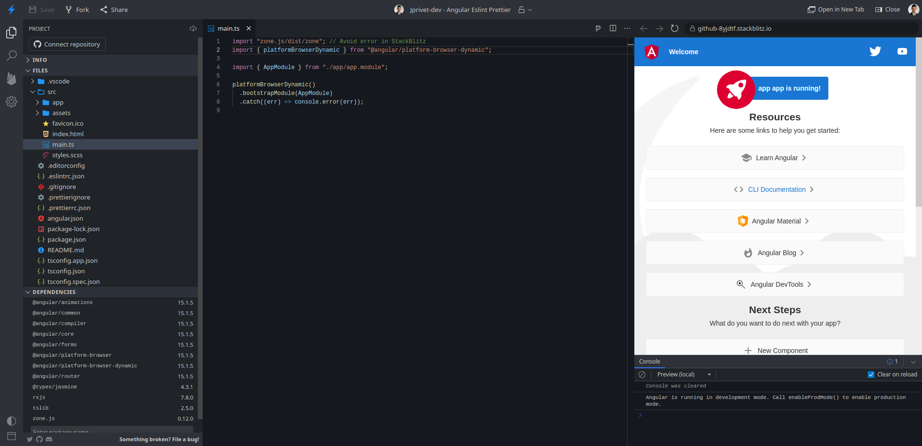Screen dimensions: 922x446
Task: Open the editor more actions ellipsis
Action: point(627,28)
